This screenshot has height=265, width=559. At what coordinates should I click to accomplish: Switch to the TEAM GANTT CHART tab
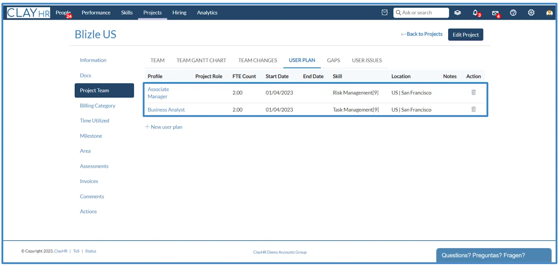click(x=201, y=60)
